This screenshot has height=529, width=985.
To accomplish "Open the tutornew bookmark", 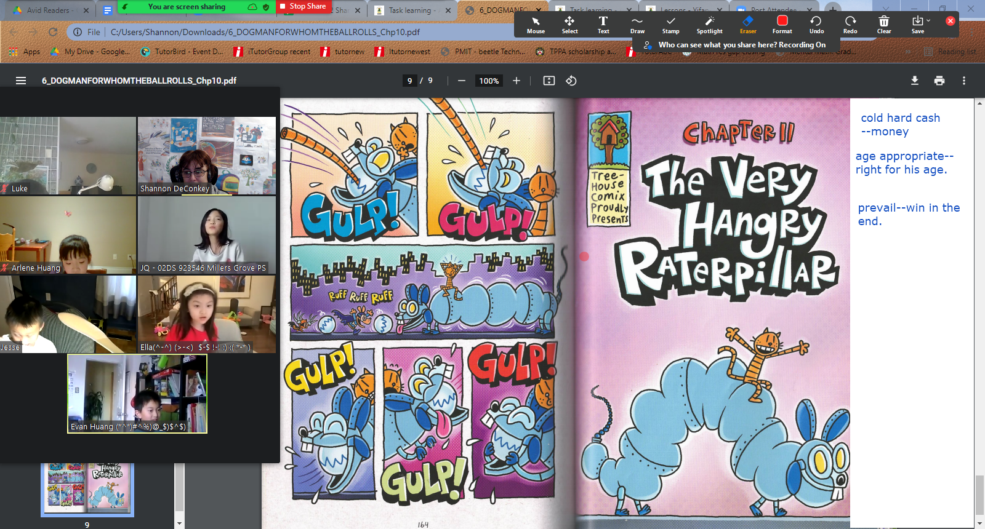I will coord(342,52).
